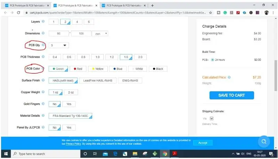278x159 pixels.
Task: Open the Gold Fingers help icon
Action: click(x=43, y=104)
